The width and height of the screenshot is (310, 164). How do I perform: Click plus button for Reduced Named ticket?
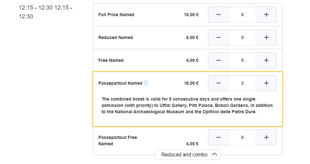(x=266, y=37)
